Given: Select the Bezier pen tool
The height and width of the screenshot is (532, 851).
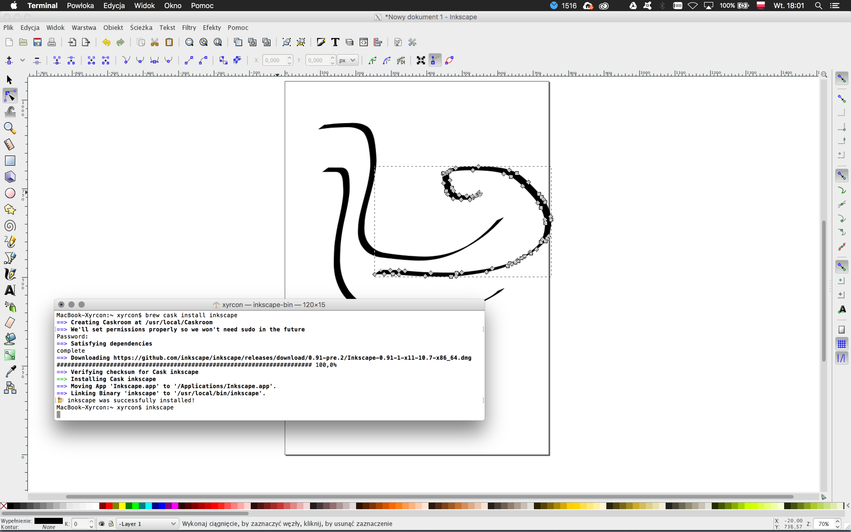Looking at the screenshot, I should coord(10,258).
